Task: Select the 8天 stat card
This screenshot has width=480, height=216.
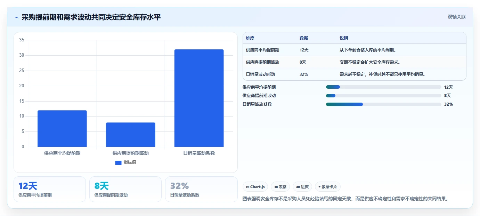Action: click(x=125, y=189)
